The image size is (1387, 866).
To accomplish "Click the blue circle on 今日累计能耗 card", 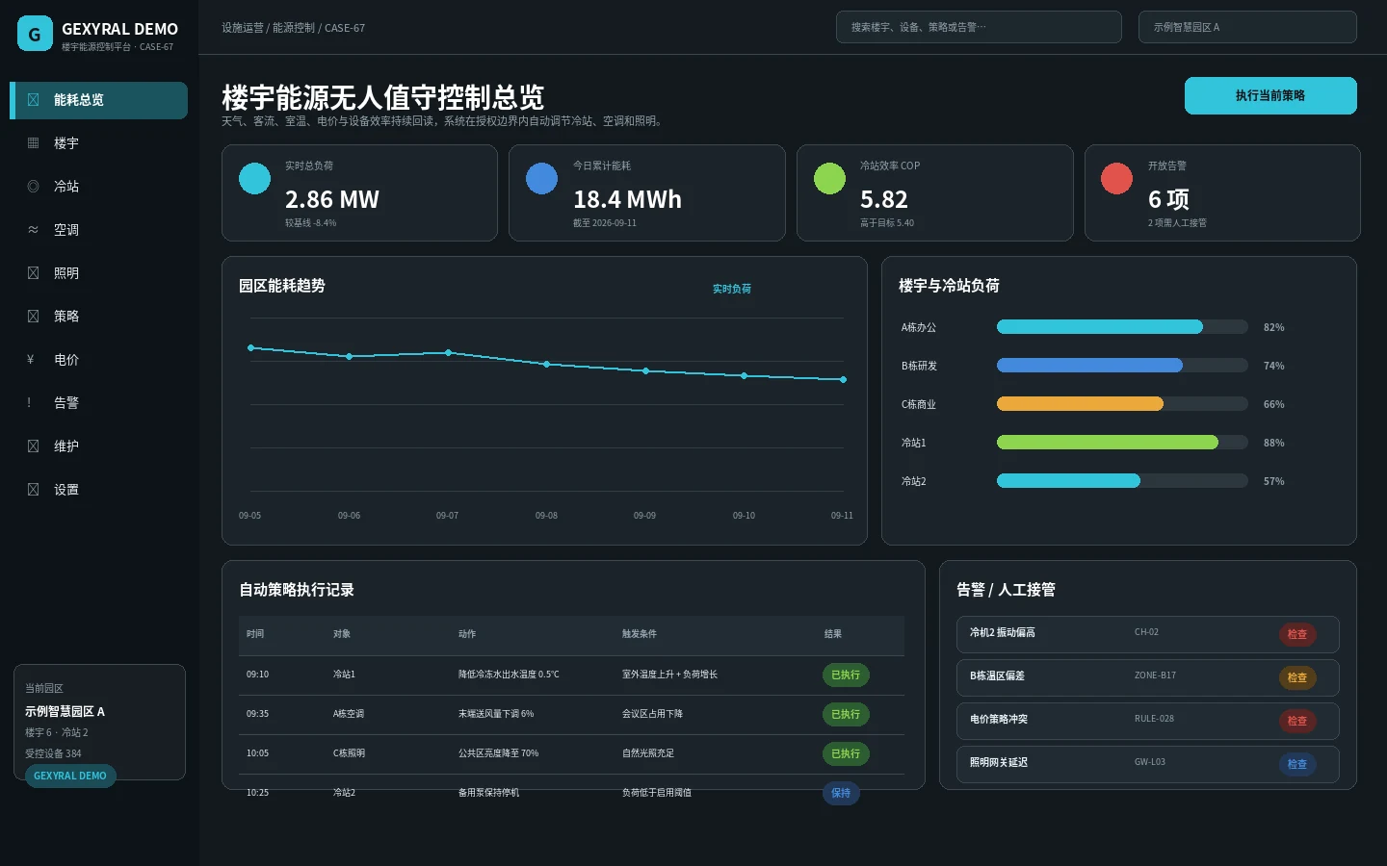I will tap(541, 178).
